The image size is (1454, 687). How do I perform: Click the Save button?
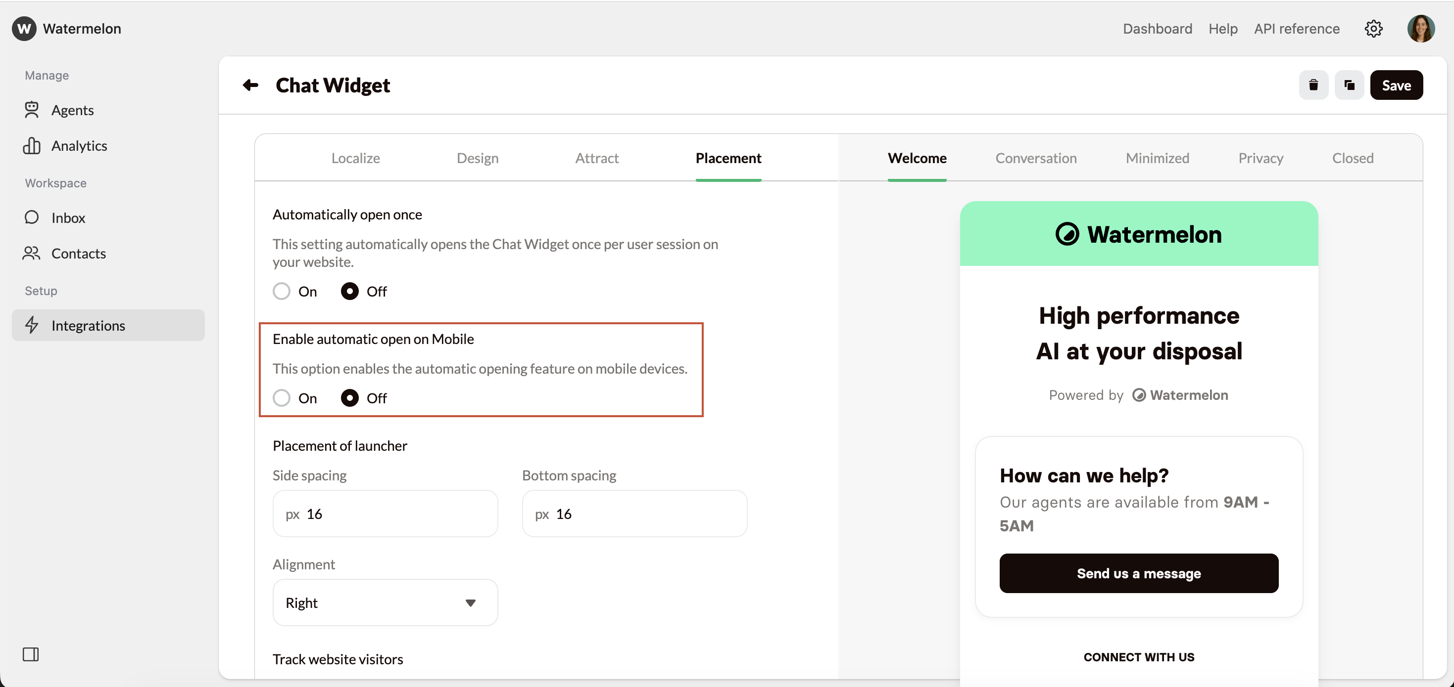(x=1397, y=85)
